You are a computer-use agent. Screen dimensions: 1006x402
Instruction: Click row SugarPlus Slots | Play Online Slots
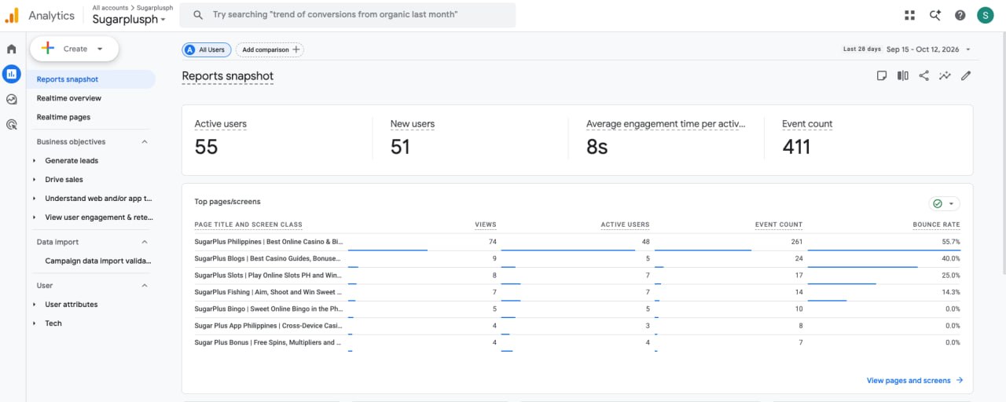coord(578,276)
